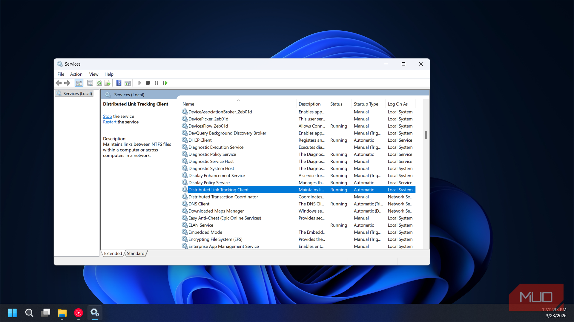Click the Export List toolbar icon
The width and height of the screenshot is (574, 322).
(108, 83)
